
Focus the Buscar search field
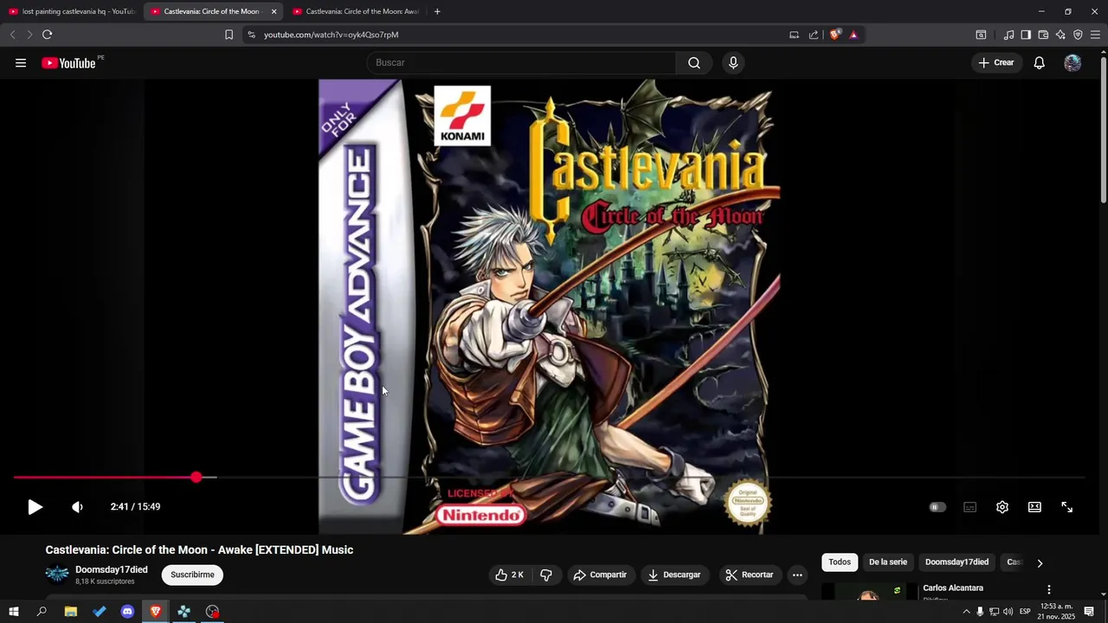(521, 62)
